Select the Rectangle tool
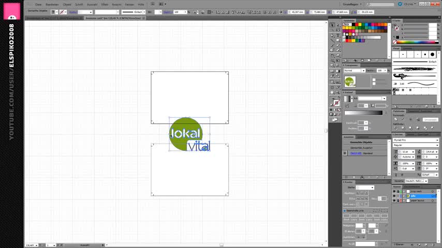This screenshot has width=442, height=248. click(337, 40)
